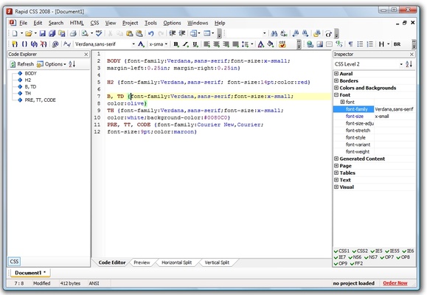Expand the Generated Content category

coord(336,159)
